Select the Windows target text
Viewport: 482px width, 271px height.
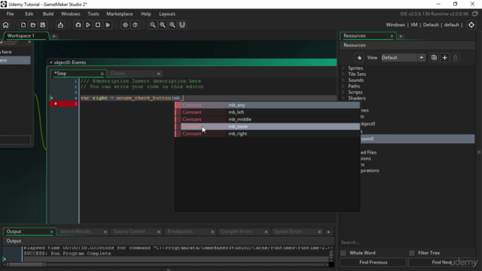[x=395, y=25]
